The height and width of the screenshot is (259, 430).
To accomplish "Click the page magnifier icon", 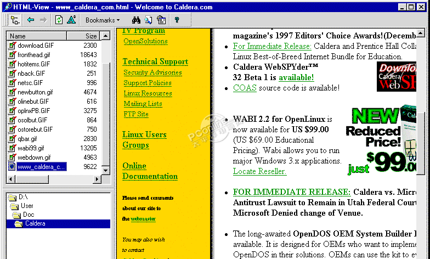I will (x=148, y=20).
